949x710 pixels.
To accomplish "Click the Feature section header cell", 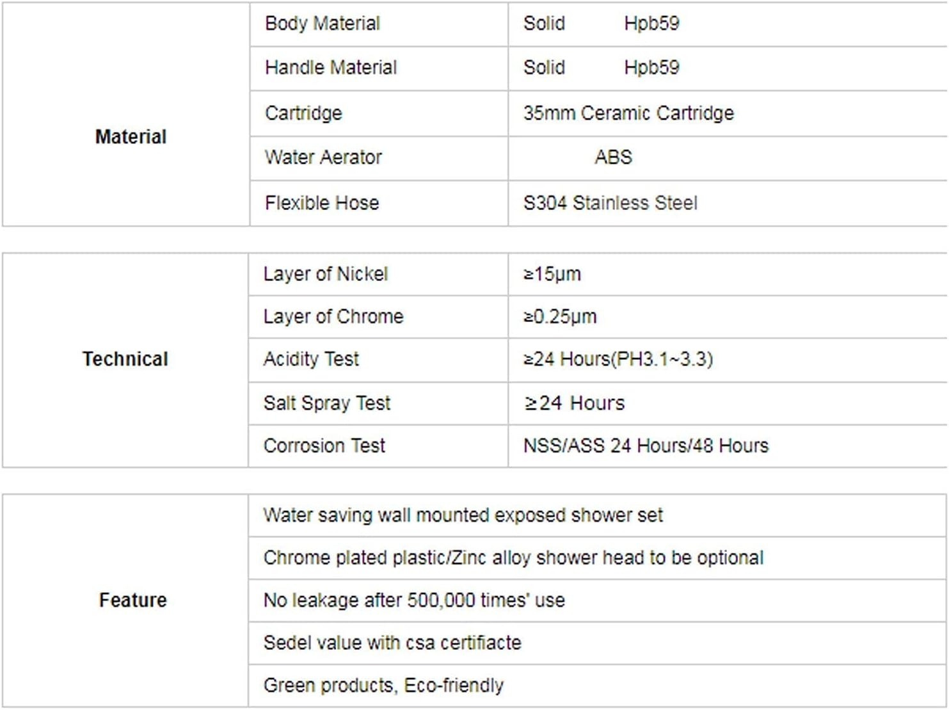I will click(125, 601).
